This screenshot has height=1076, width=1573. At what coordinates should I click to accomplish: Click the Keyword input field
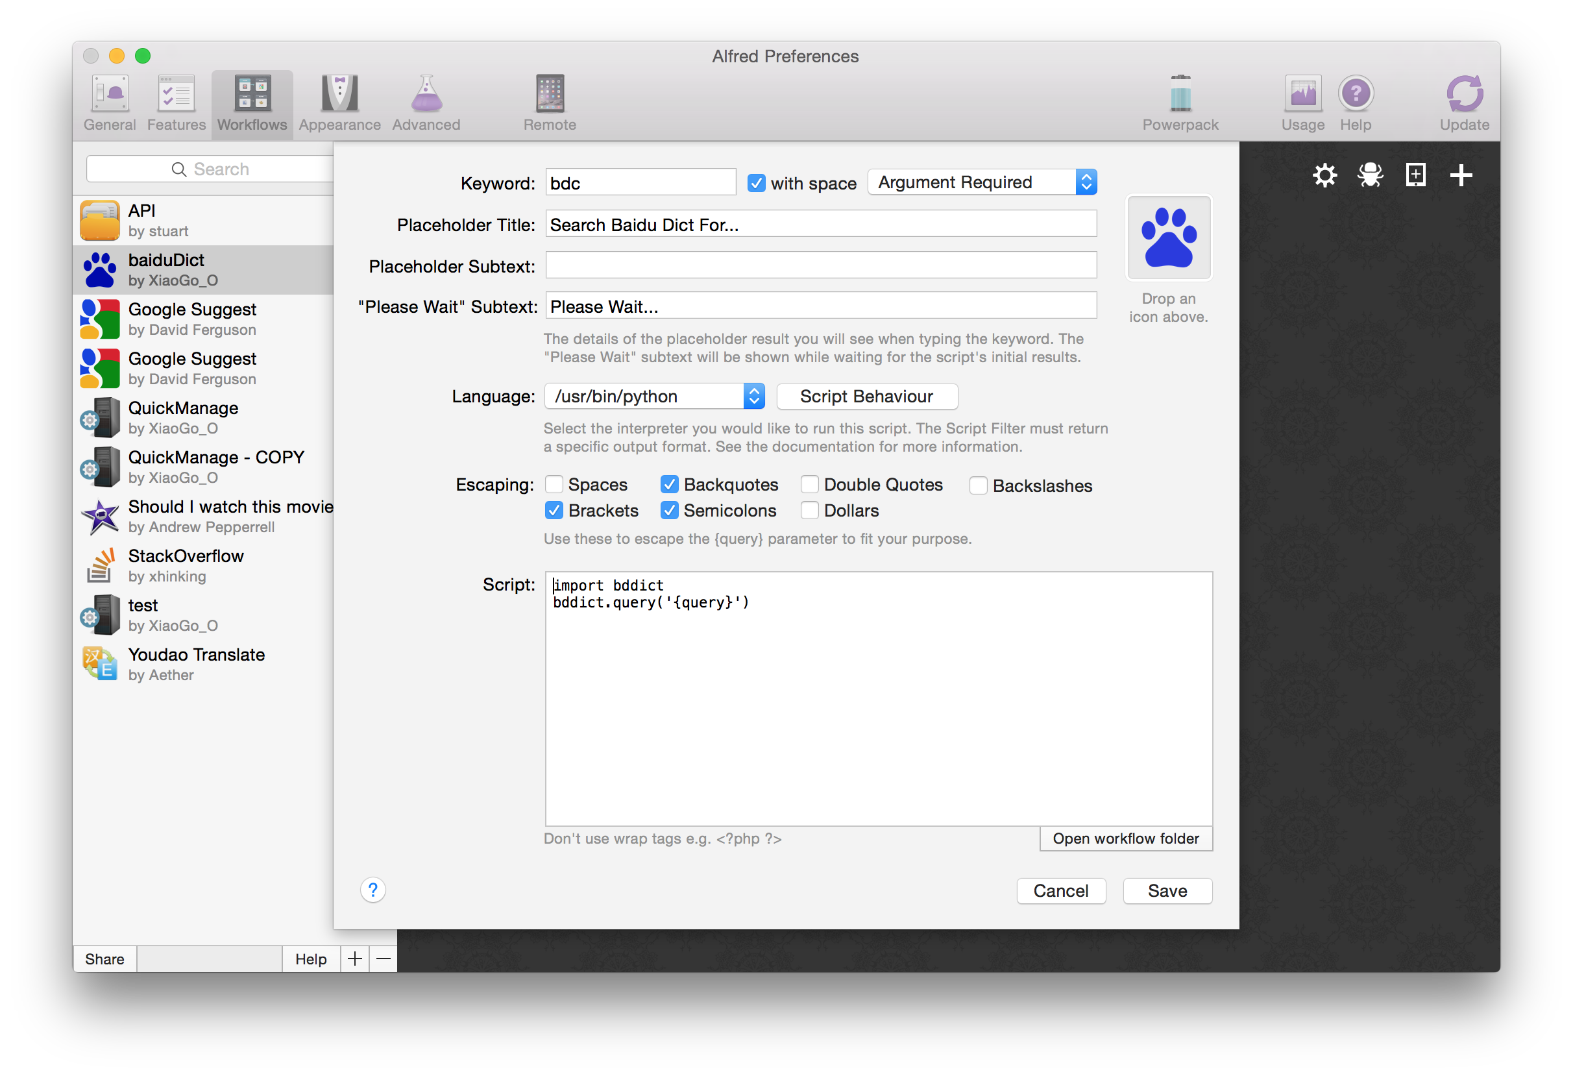click(x=640, y=183)
